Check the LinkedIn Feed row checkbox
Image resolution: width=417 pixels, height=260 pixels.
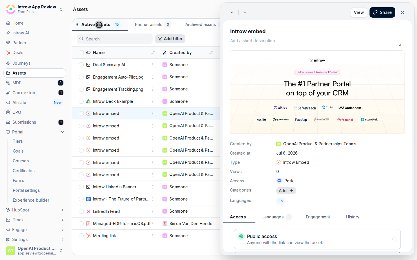[81, 211]
